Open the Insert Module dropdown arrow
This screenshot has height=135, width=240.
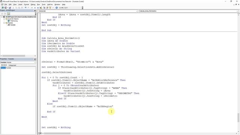(7, 7)
